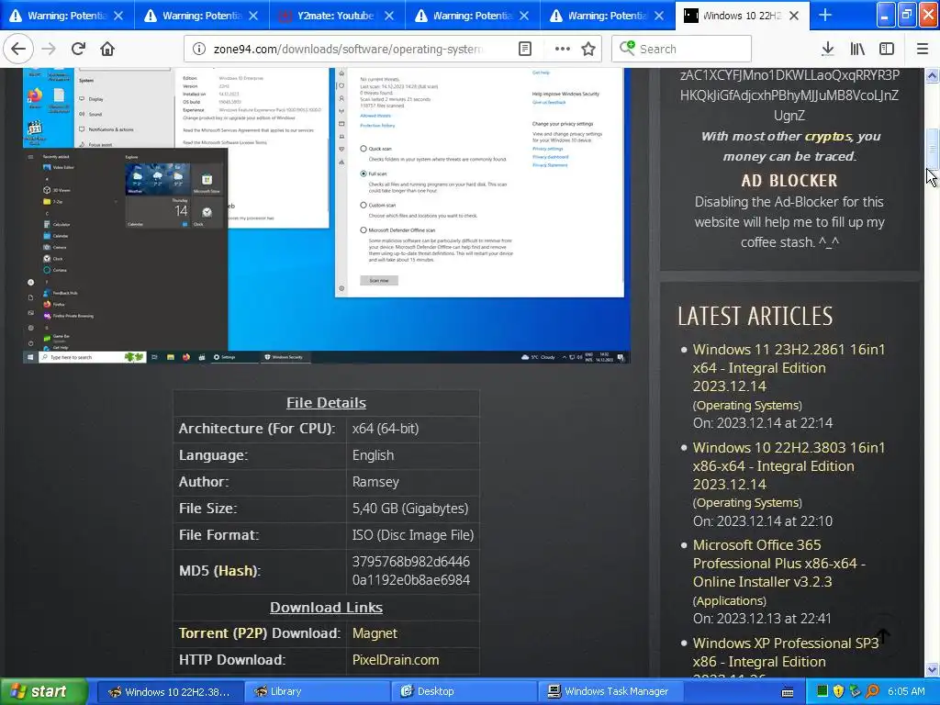Open the Firefox hamburger menu

(x=923, y=49)
